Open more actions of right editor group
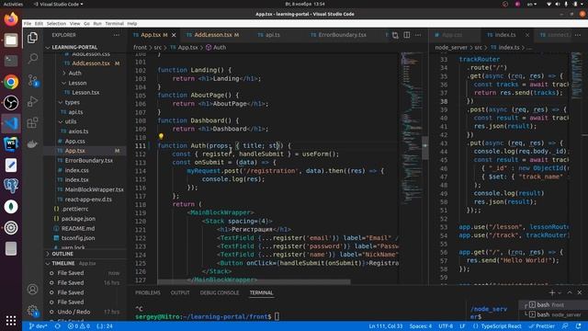Viewport: 588px width, 331px height. [x=578, y=35]
